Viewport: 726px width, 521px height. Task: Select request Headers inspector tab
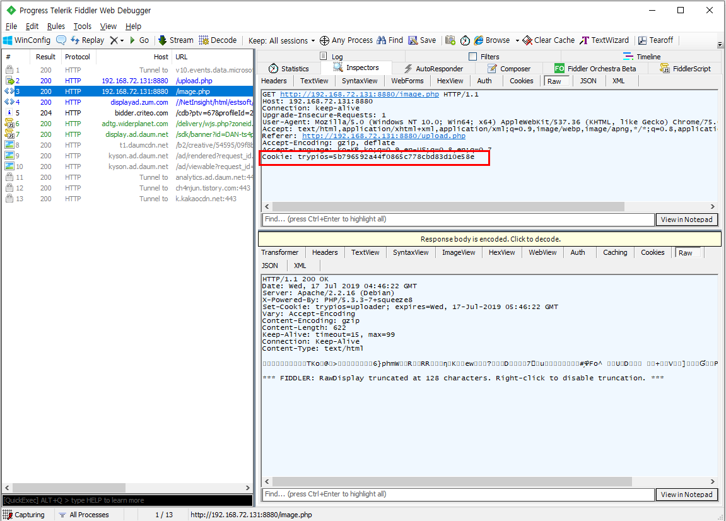pyautogui.click(x=274, y=81)
